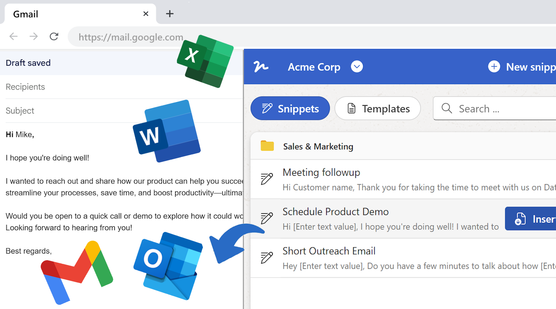Select the Short Outreach Email snippet
The height and width of the screenshot is (309, 556).
coord(403,258)
